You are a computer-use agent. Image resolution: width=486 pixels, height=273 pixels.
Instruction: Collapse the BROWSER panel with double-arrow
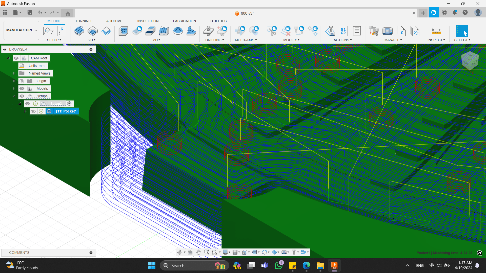pyautogui.click(x=5, y=49)
